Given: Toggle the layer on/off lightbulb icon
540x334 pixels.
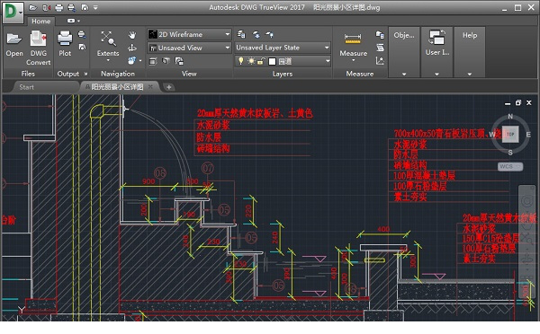Looking at the screenshot, I should click(241, 61).
